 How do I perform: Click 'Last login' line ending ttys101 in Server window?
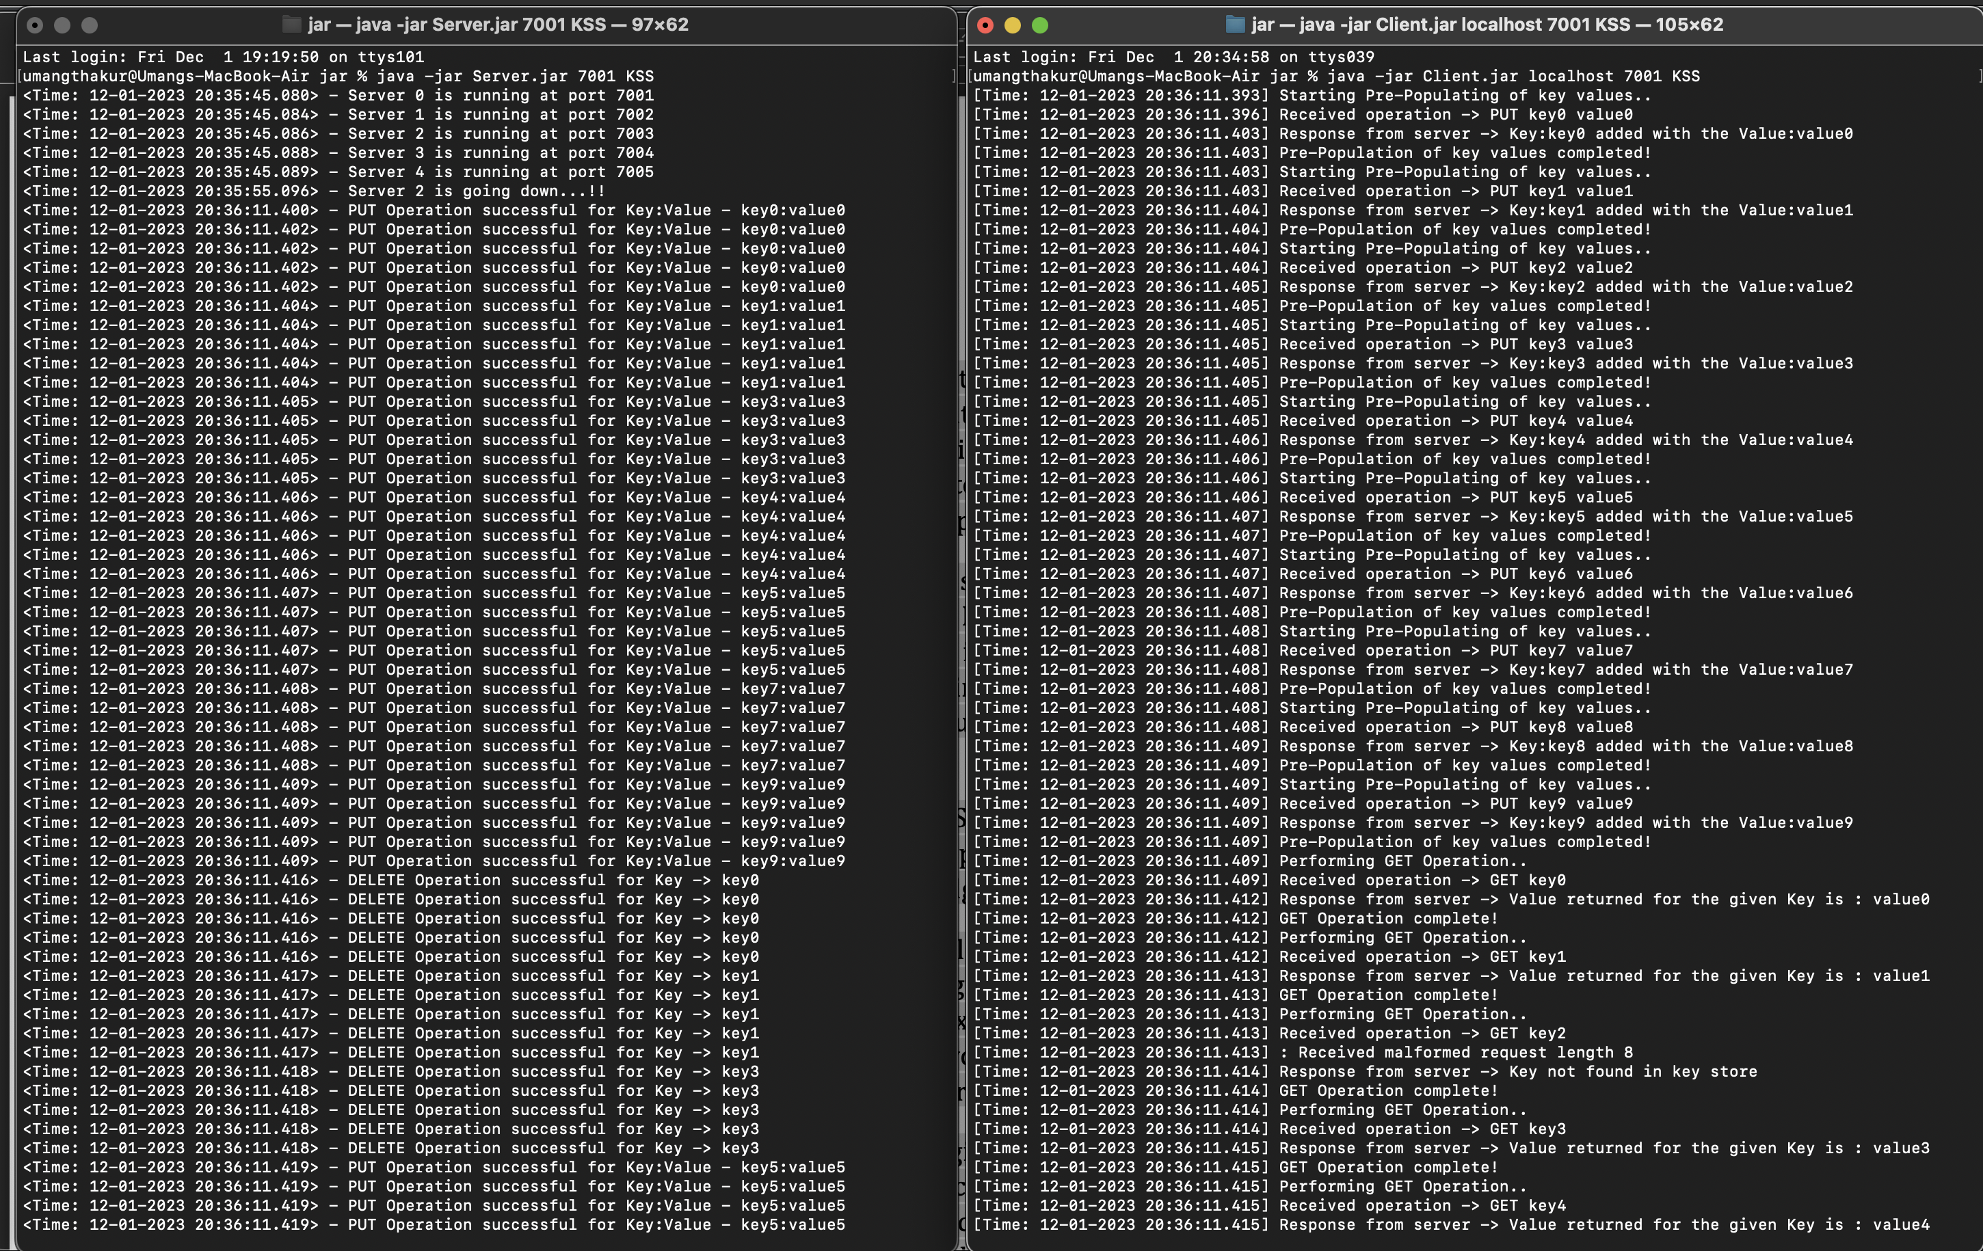click(223, 57)
